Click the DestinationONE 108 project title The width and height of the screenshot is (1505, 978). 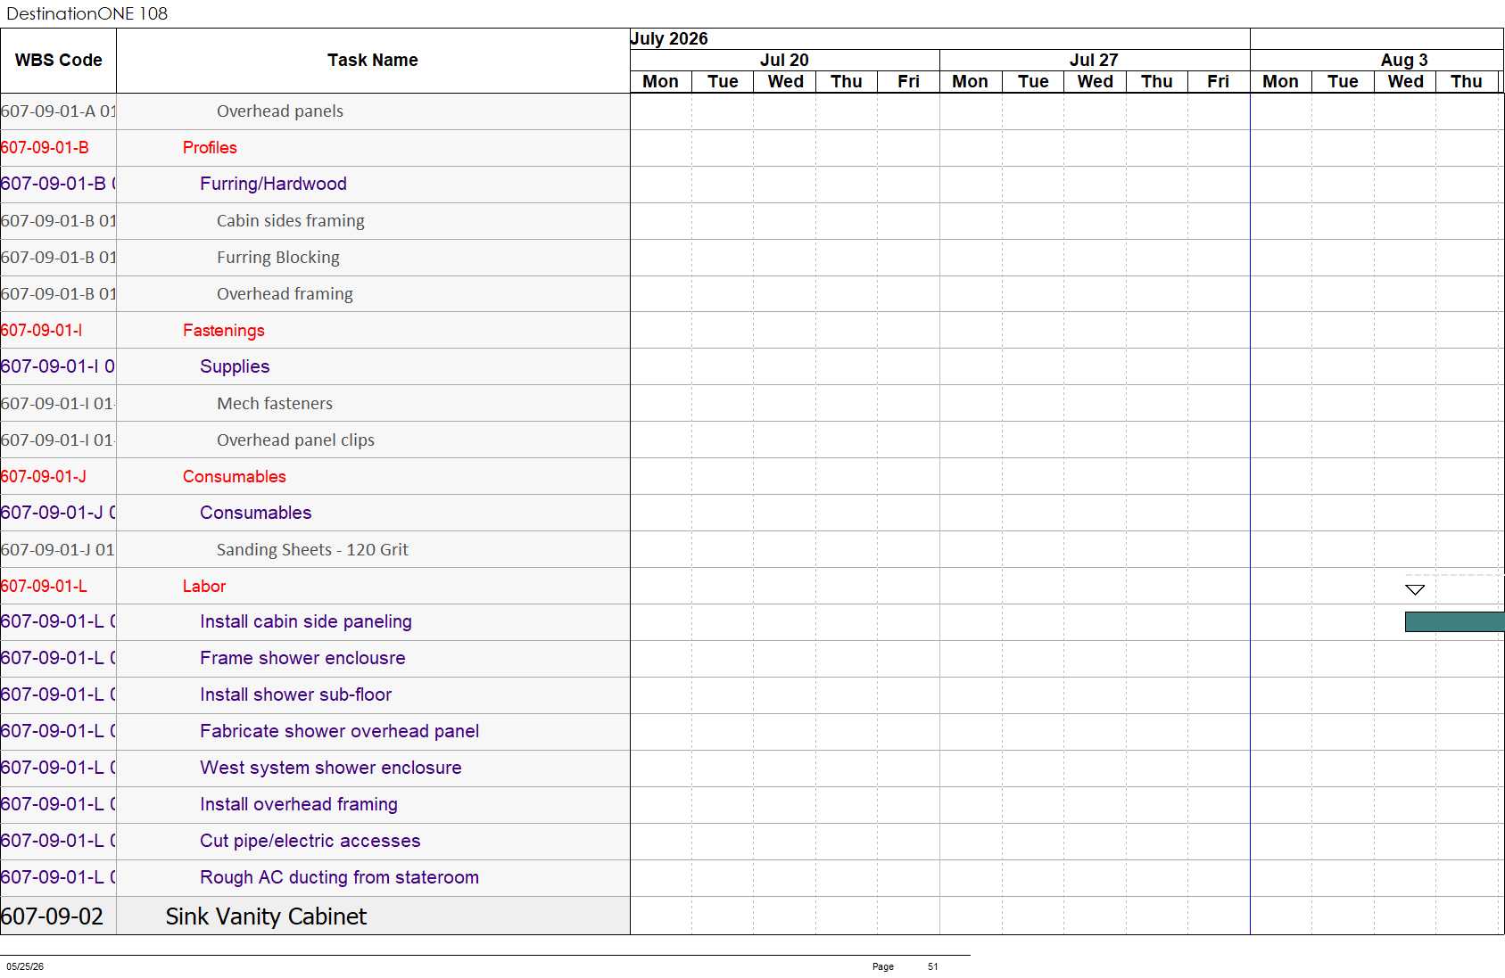pos(87,13)
